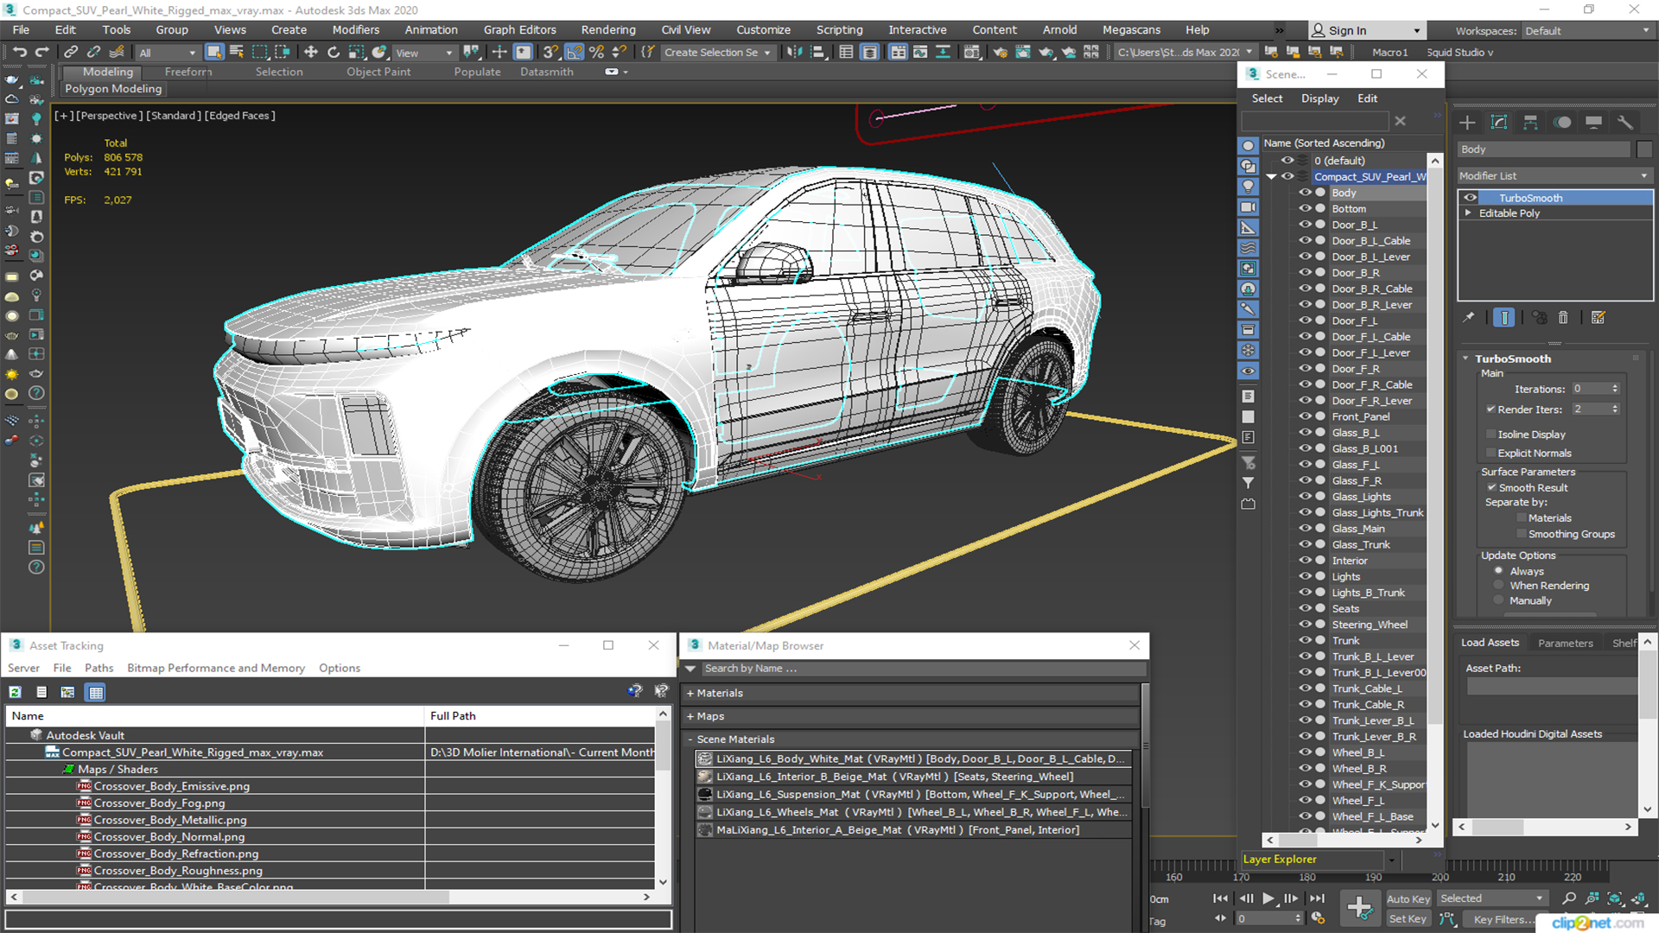Screen dimensions: 1659x933
Task: Open the Rendered Frame Window icon
Action: [x=1023, y=53]
